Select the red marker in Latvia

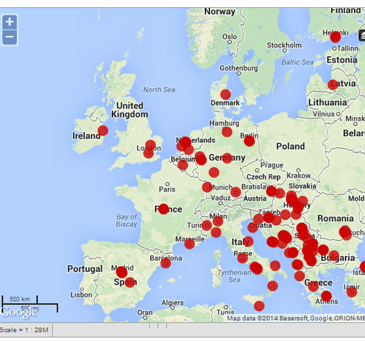click(333, 85)
